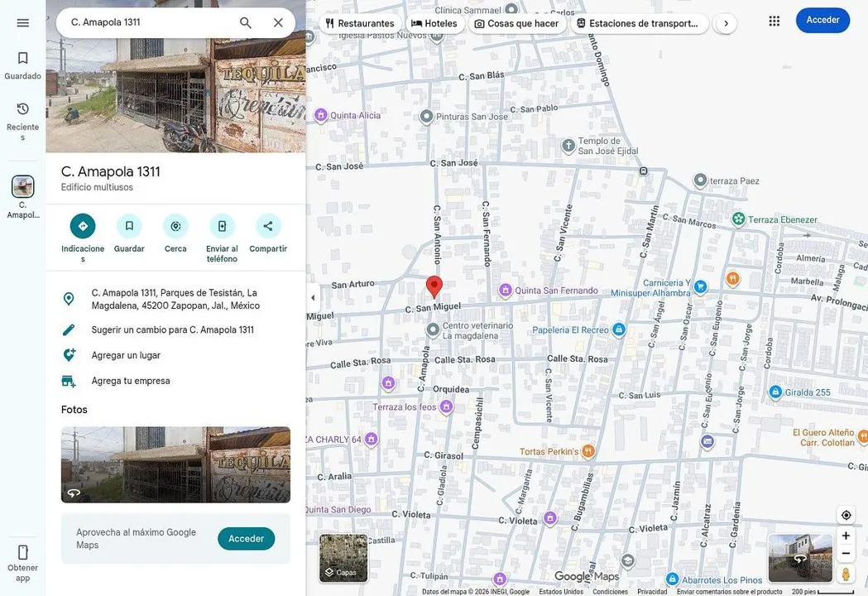Open Street View thumbnail near zoom controls

pyautogui.click(x=800, y=558)
